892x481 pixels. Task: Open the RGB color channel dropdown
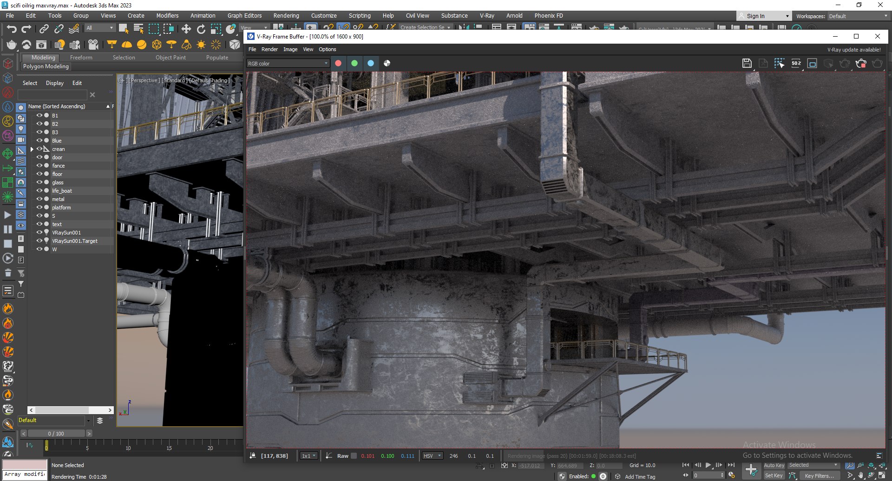click(x=288, y=63)
